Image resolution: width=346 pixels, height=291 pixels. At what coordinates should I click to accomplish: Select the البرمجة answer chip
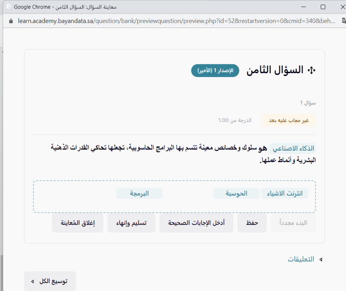pos(139,194)
